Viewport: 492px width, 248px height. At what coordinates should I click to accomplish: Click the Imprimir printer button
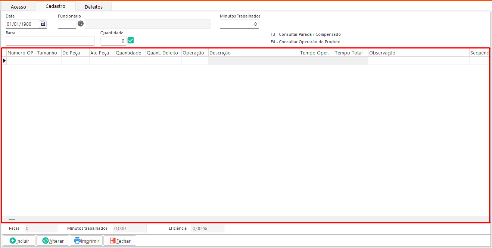(x=87, y=241)
